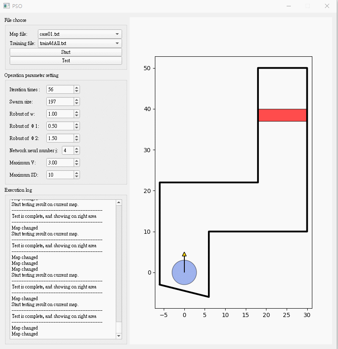The height and width of the screenshot is (349, 338).
Task: Click the Start button
Action: (66, 52)
